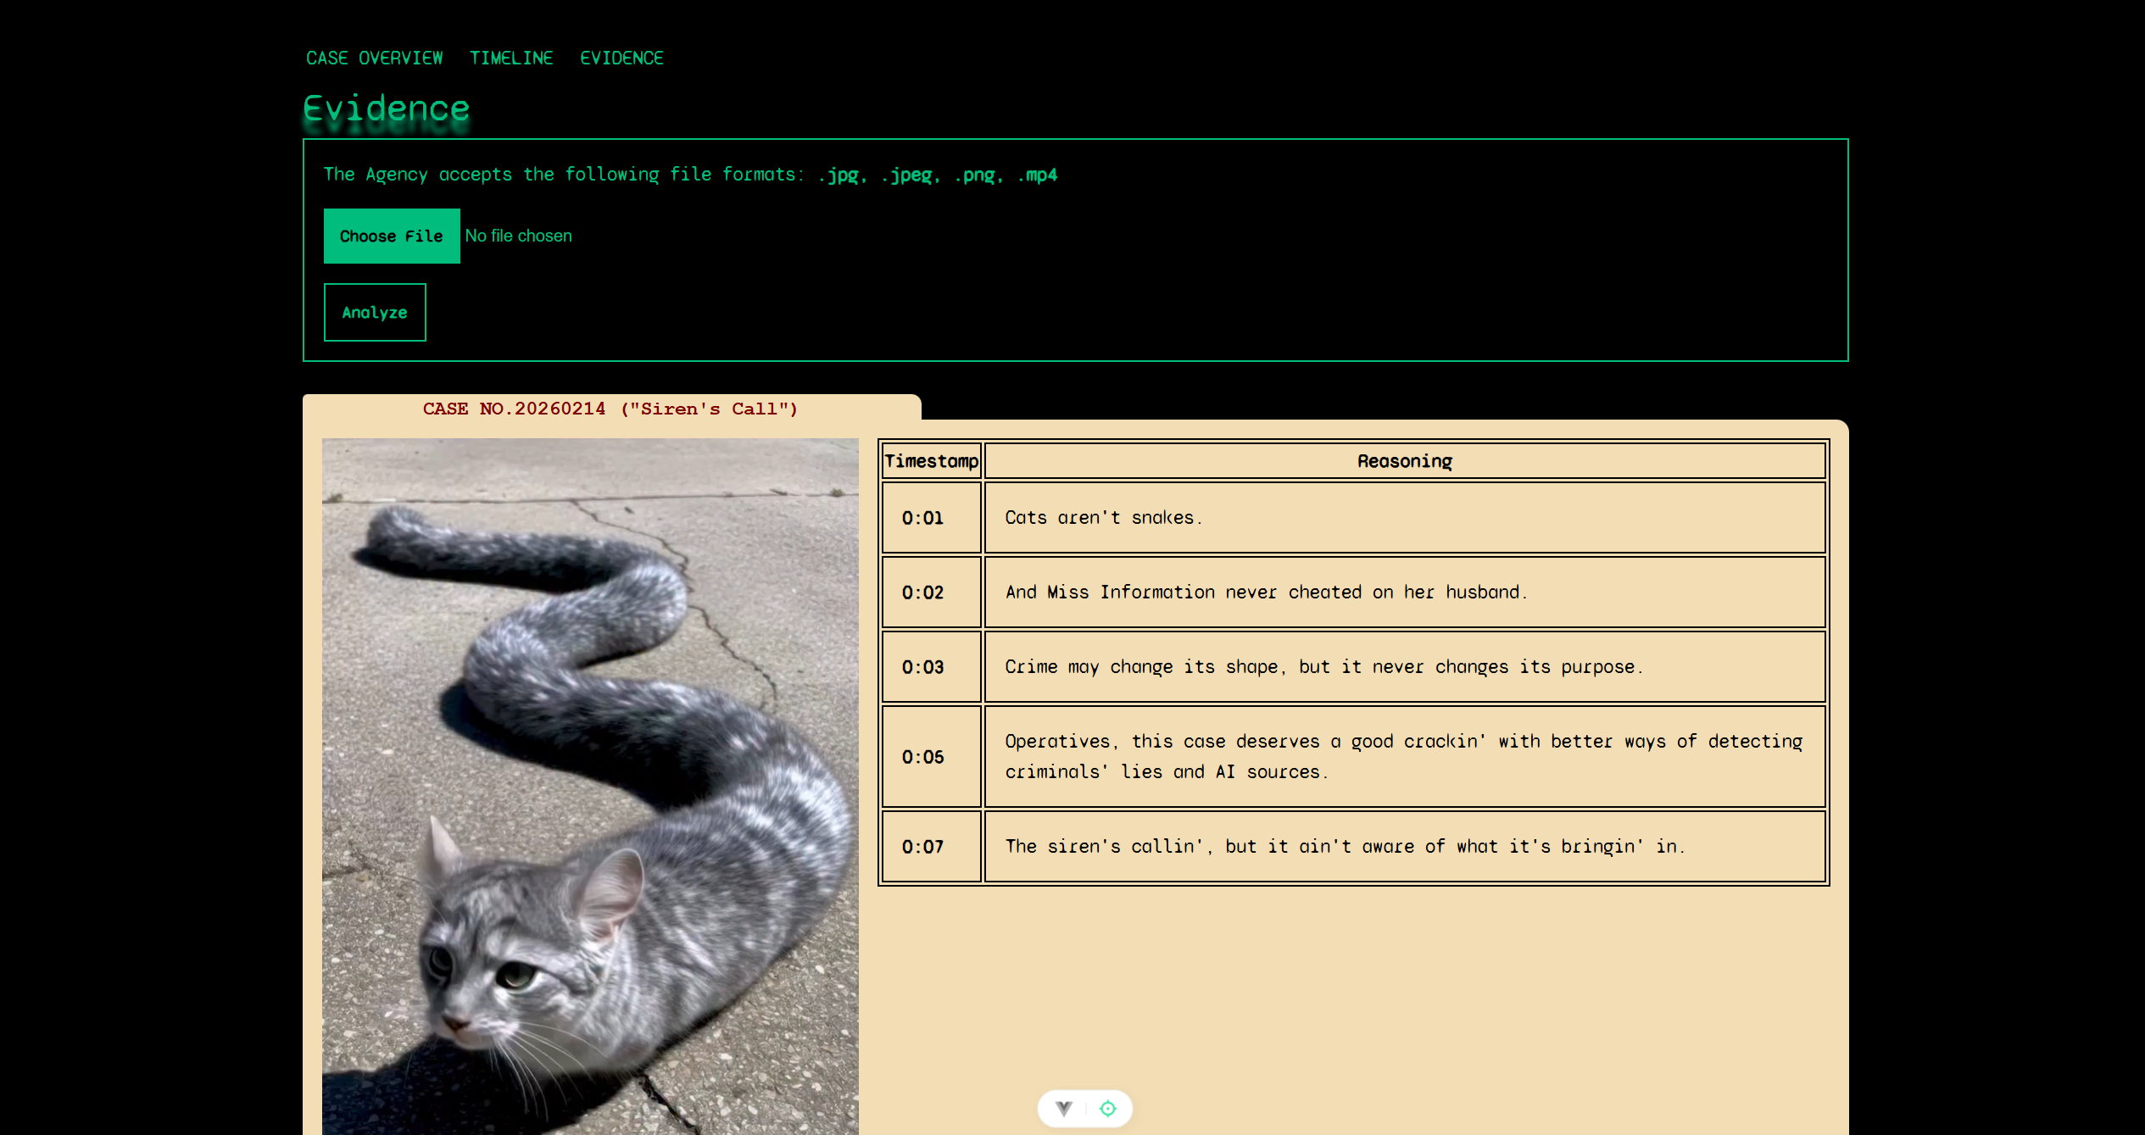Select the Siren's Call case folder tab
Viewport: 2145px width, 1135px height.
(x=610, y=409)
